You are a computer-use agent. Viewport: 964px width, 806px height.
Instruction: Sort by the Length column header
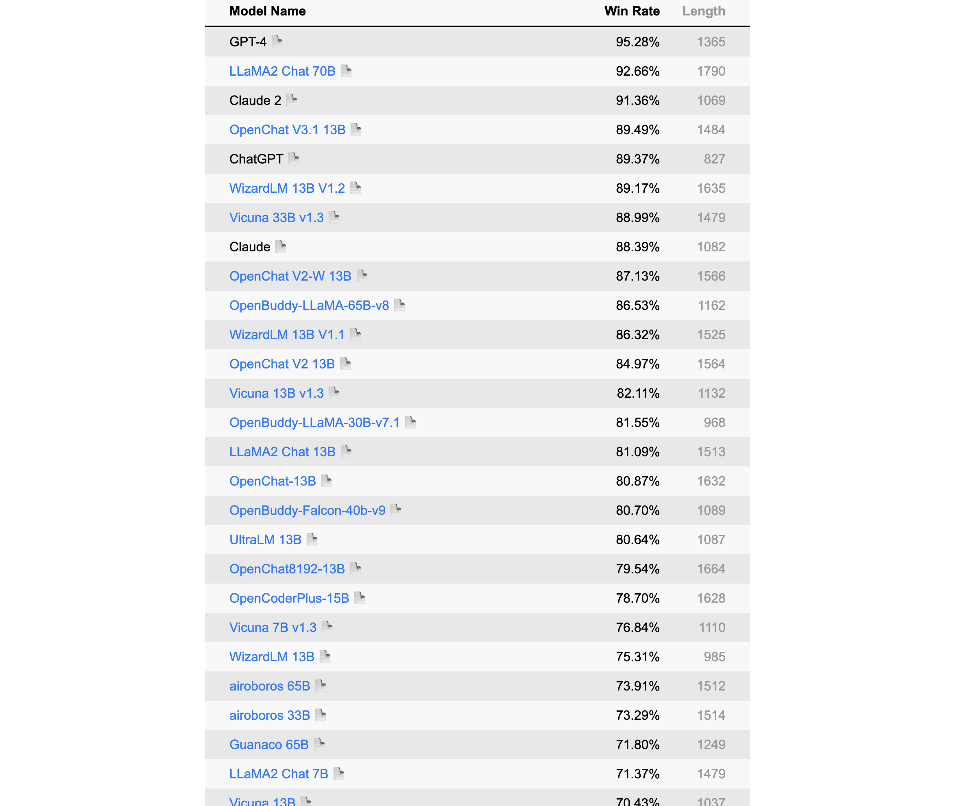703,11
